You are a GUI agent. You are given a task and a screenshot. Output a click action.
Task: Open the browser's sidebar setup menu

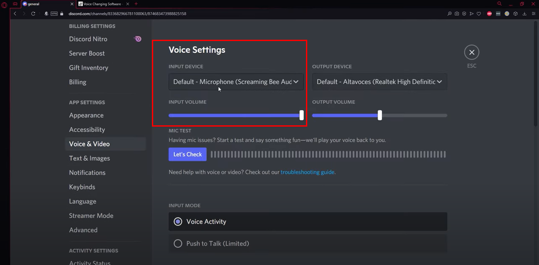534,14
